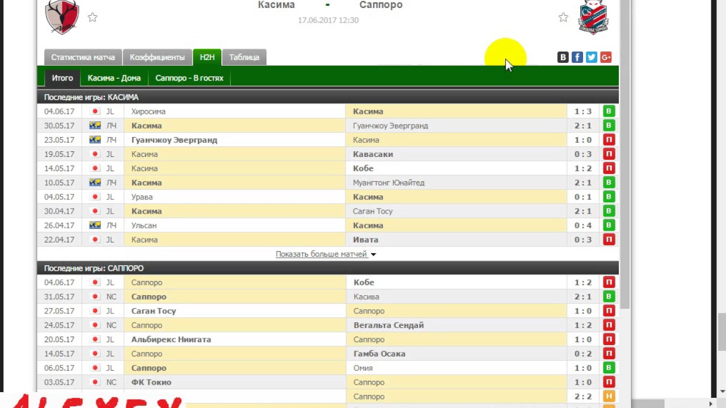This screenshot has width=726, height=408.
Task: Click loss badge for Саган Тосу vs Саппоро 27.05.17
Action: click(x=609, y=311)
